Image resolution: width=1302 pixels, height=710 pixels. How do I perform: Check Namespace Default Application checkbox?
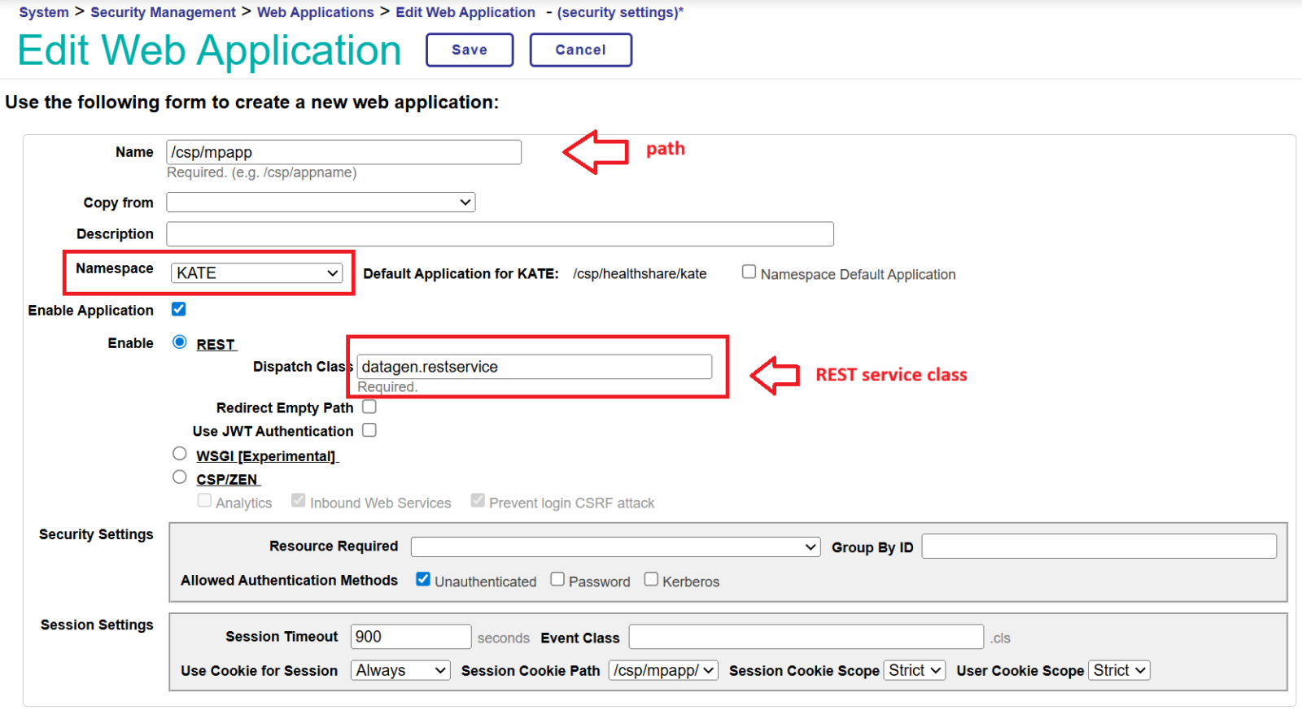click(x=749, y=272)
